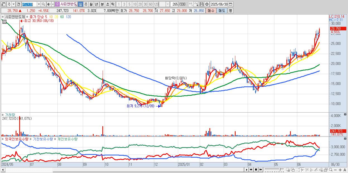The width and height of the screenshot is (348, 173).
Task: Select the 주 weekly period button
Action: (86, 4)
